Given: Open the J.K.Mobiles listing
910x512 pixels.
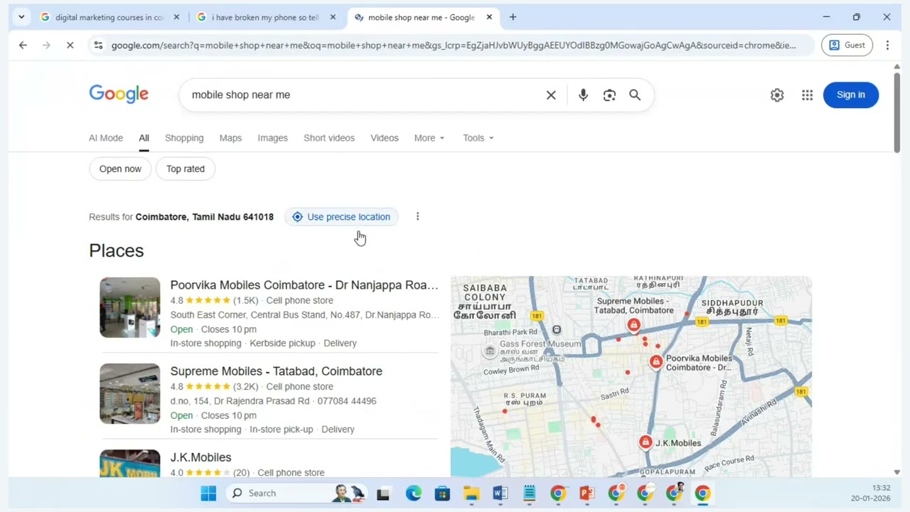Looking at the screenshot, I should click(200, 457).
